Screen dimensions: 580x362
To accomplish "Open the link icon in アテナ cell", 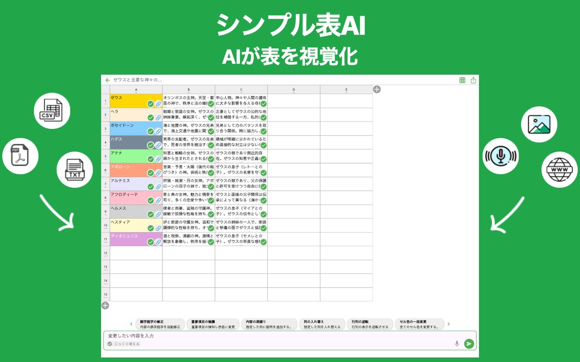I will click(158, 159).
